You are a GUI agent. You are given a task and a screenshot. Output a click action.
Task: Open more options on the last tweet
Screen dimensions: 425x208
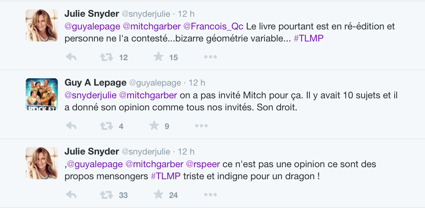tap(210, 195)
